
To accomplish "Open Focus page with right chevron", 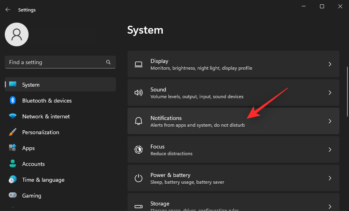I will pyautogui.click(x=330, y=150).
